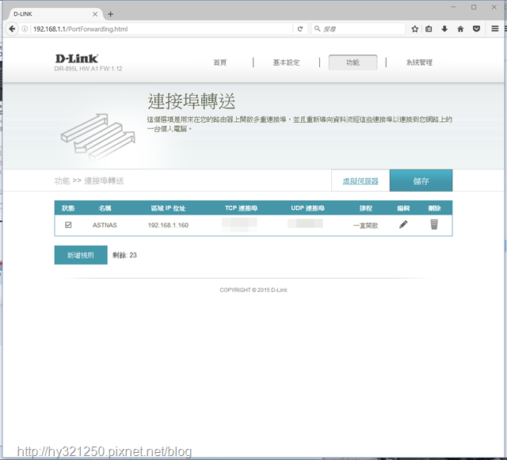Select the D-LINK browser tab
507x460 pixels.
[55, 14]
